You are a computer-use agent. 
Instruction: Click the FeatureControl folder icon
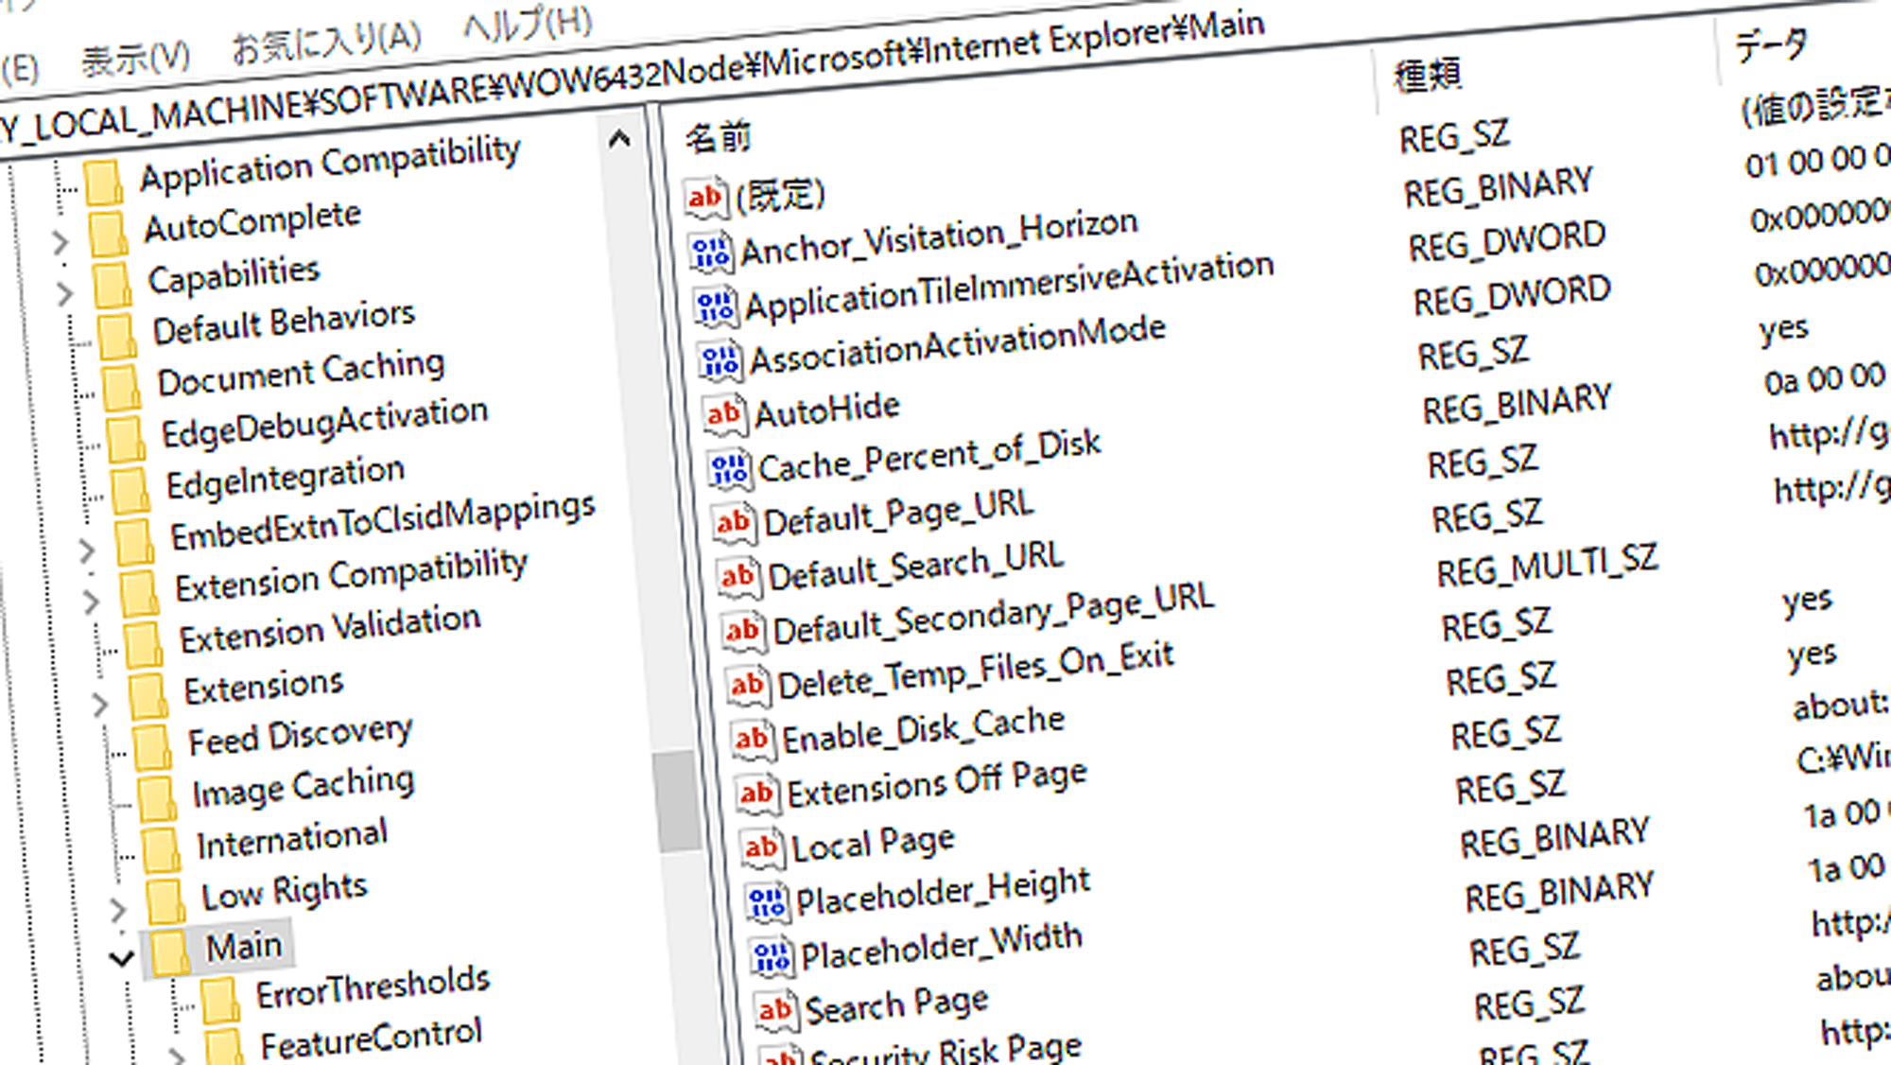tap(224, 1047)
